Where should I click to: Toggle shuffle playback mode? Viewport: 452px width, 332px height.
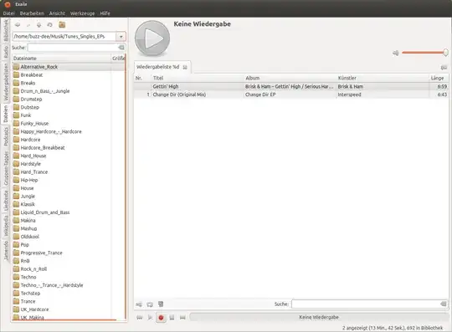tap(139, 304)
